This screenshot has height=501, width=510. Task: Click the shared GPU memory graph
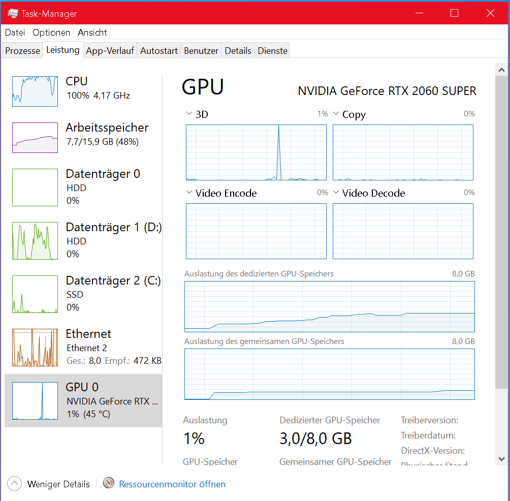pos(330,374)
